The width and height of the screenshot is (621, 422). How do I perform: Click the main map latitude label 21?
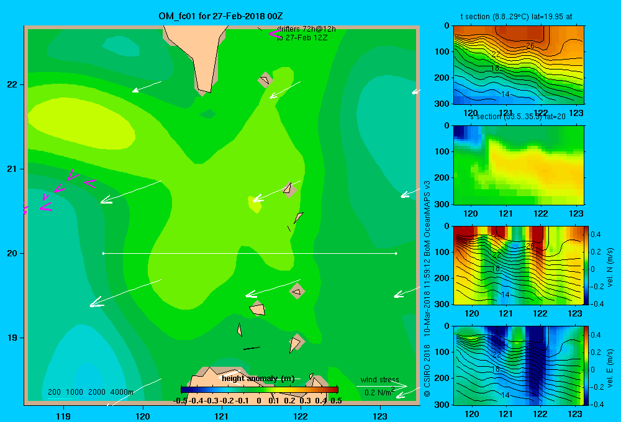click(x=12, y=169)
